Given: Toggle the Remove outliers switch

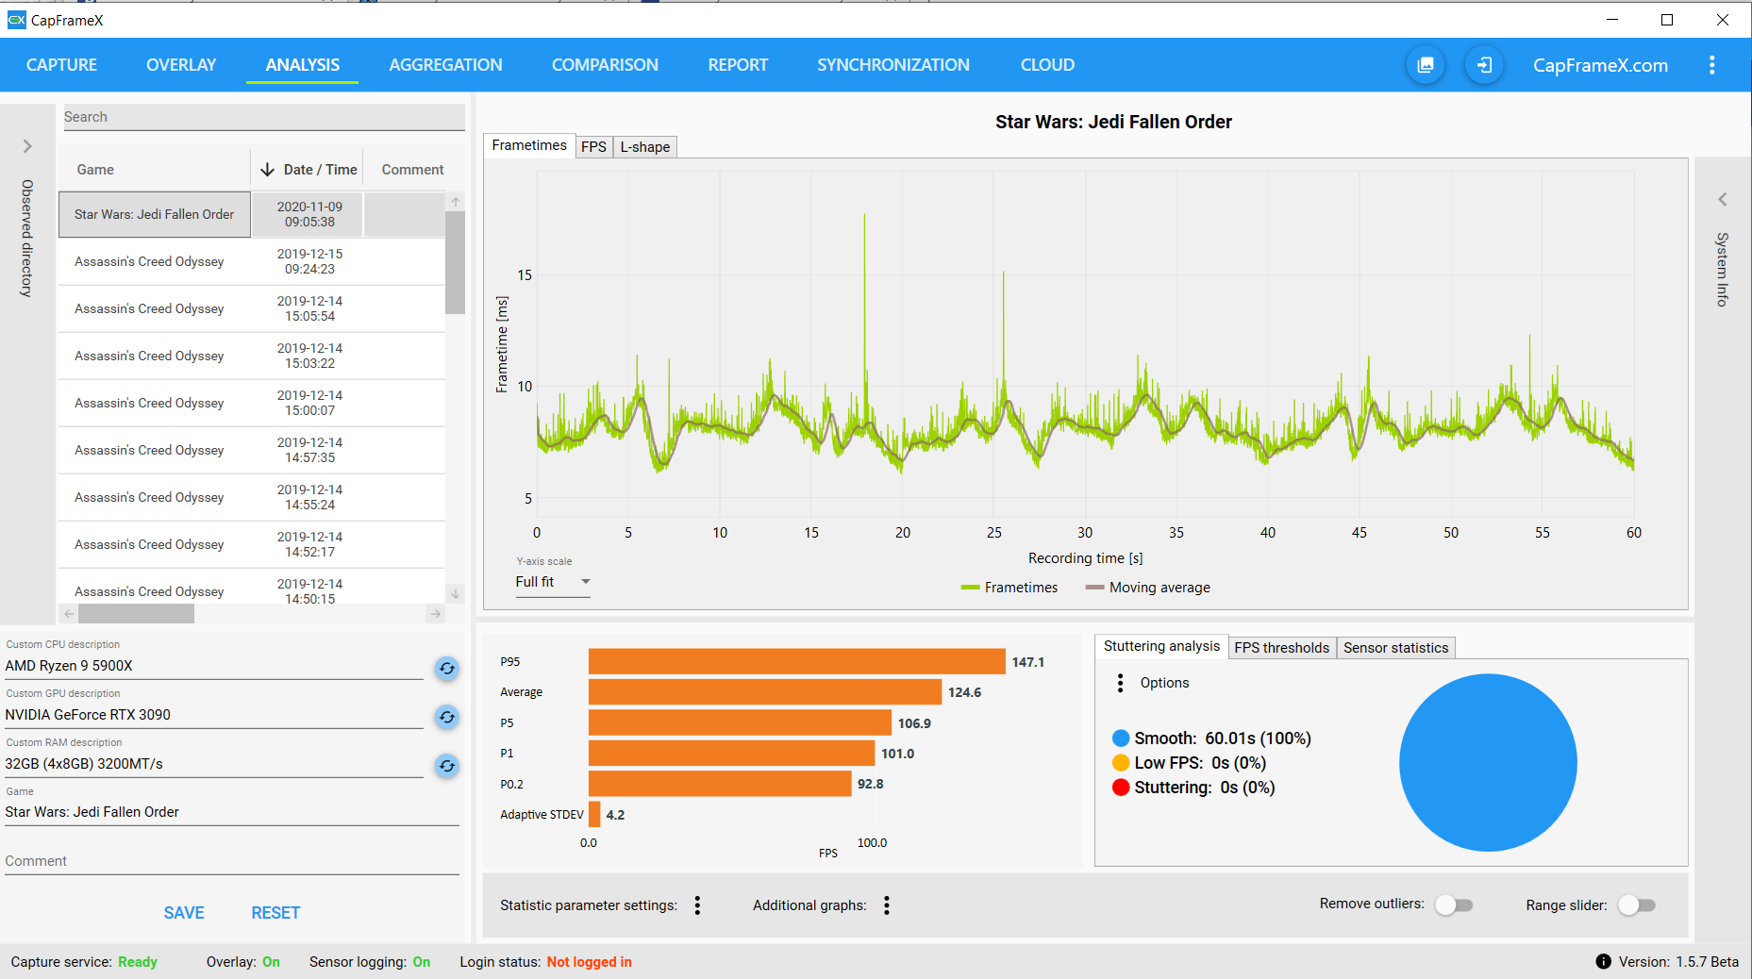Looking at the screenshot, I should (1453, 905).
